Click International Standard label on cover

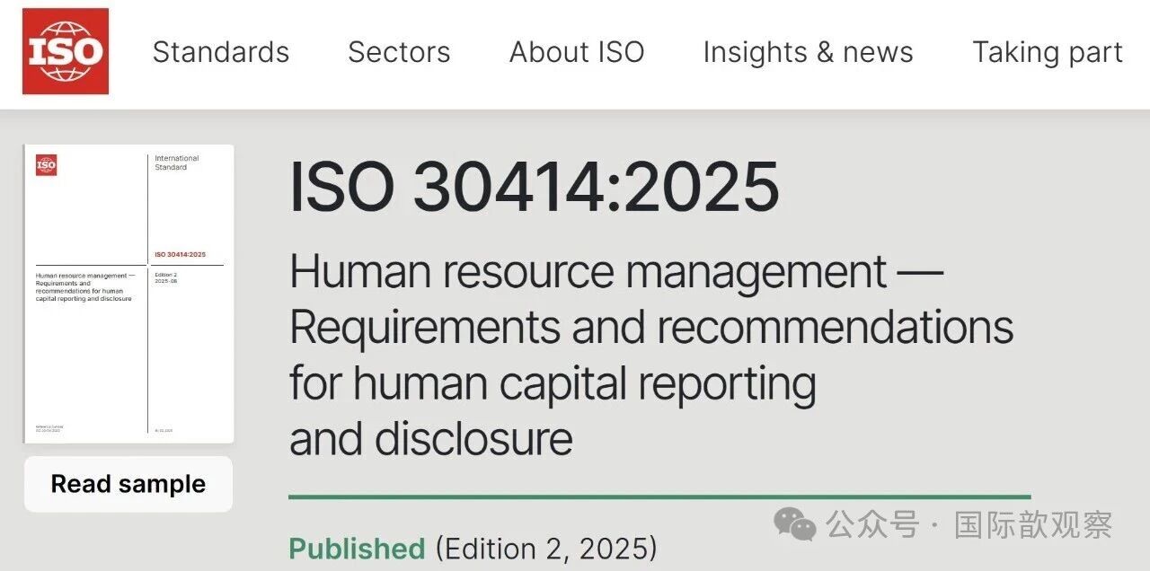(177, 163)
